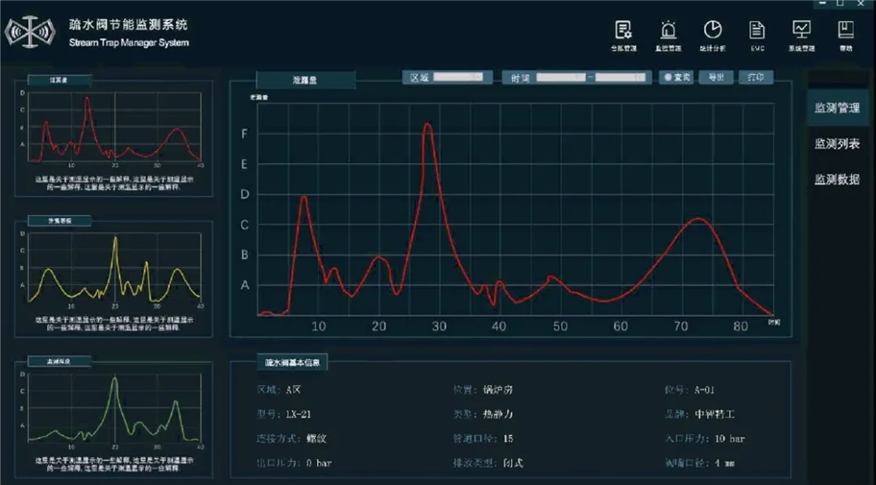Click the description text under the yellow thumbnail chart
The image size is (876, 485).
tap(114, 324)
